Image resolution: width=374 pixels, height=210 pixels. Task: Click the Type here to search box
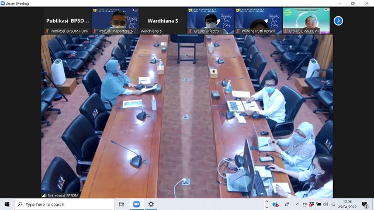pyautogui.click(x=64, y=204)
